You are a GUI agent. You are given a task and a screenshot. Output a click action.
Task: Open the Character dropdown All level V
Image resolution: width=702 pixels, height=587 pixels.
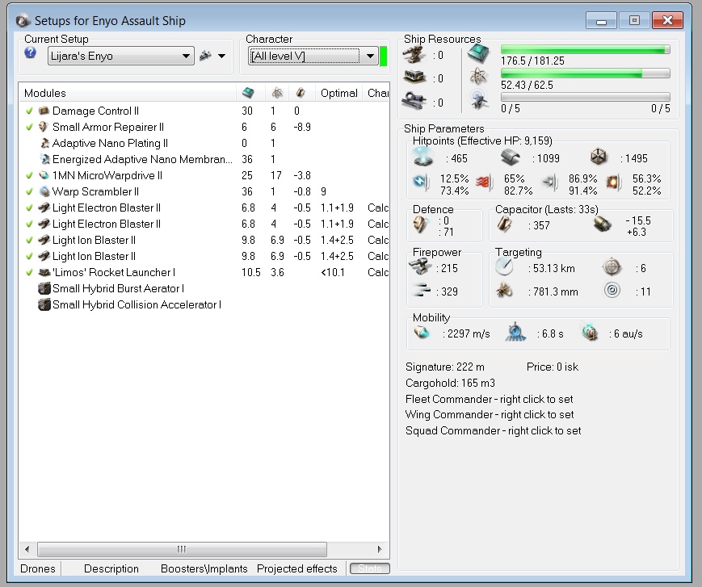[x=313, y=56]
